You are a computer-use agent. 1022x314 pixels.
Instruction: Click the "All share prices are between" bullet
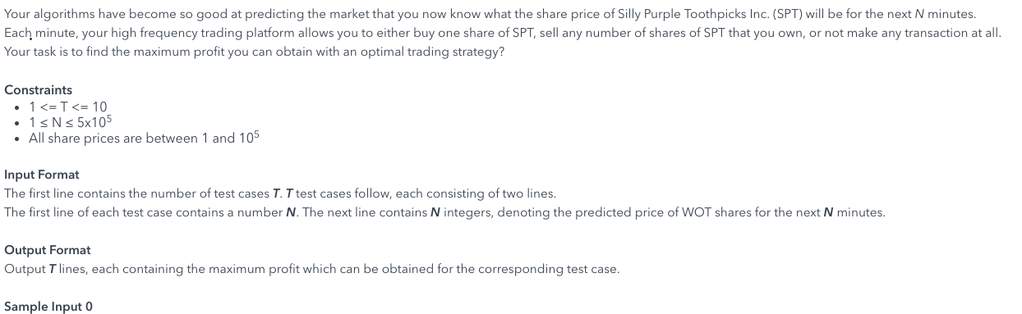(145, 138)
